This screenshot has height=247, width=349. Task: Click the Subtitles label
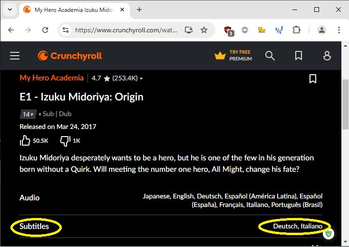[x=34, y=226]
